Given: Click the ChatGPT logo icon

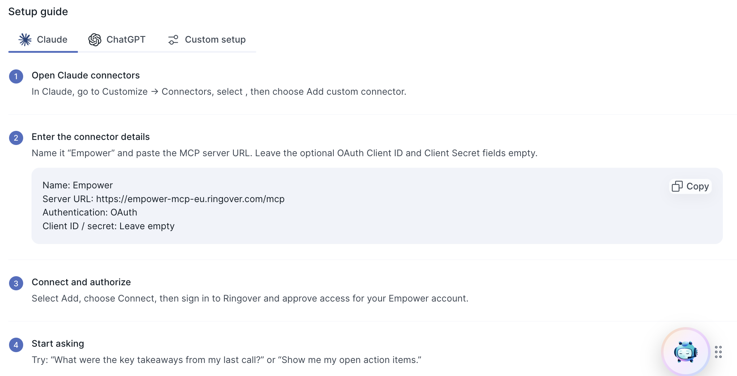Looking at the screenshot, I should click(x=95, y=39).
